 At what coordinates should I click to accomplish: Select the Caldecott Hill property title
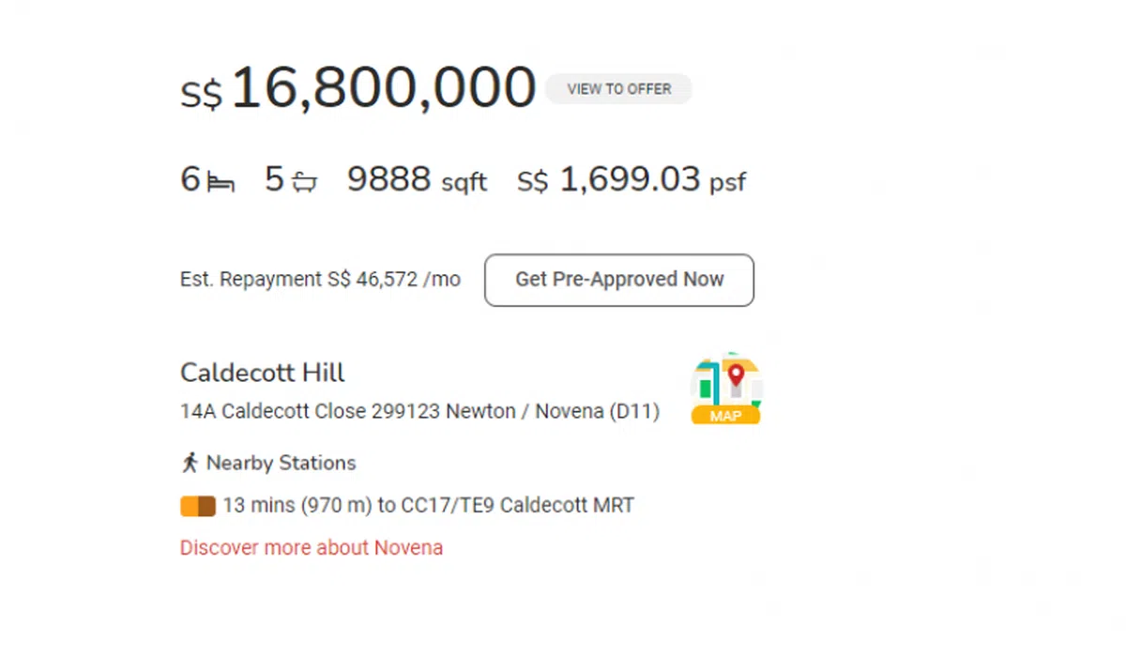click(x=263, y=373)
